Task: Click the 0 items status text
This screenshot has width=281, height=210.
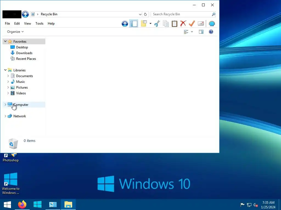Action: point(30,141)
